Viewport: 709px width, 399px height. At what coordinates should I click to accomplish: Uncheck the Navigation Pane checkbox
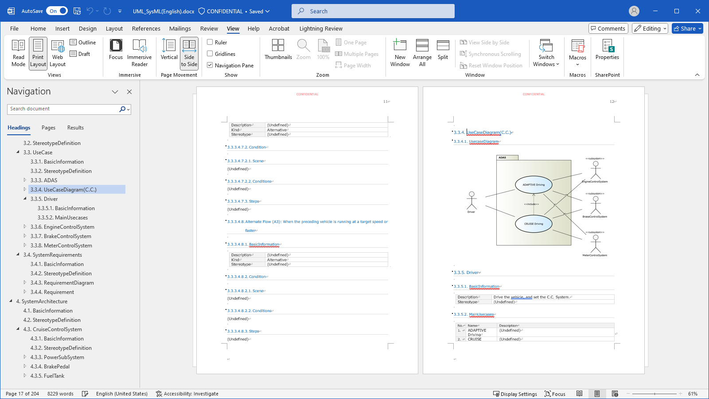coord(210,66)
